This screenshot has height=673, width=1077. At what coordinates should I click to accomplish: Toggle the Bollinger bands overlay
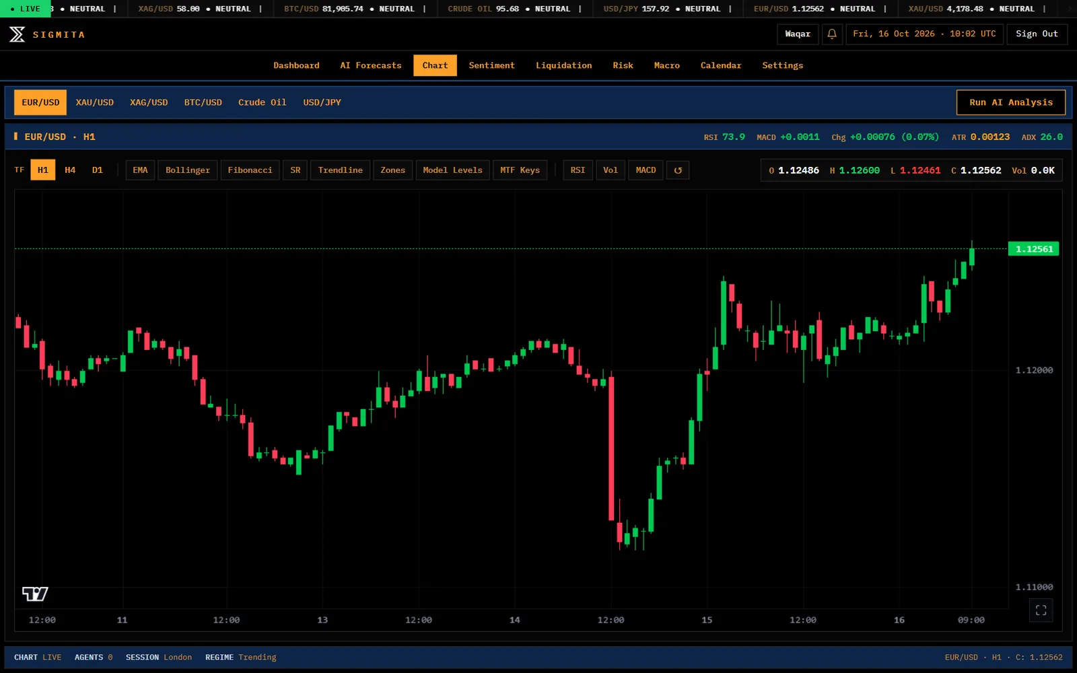(x=188, y=170)
